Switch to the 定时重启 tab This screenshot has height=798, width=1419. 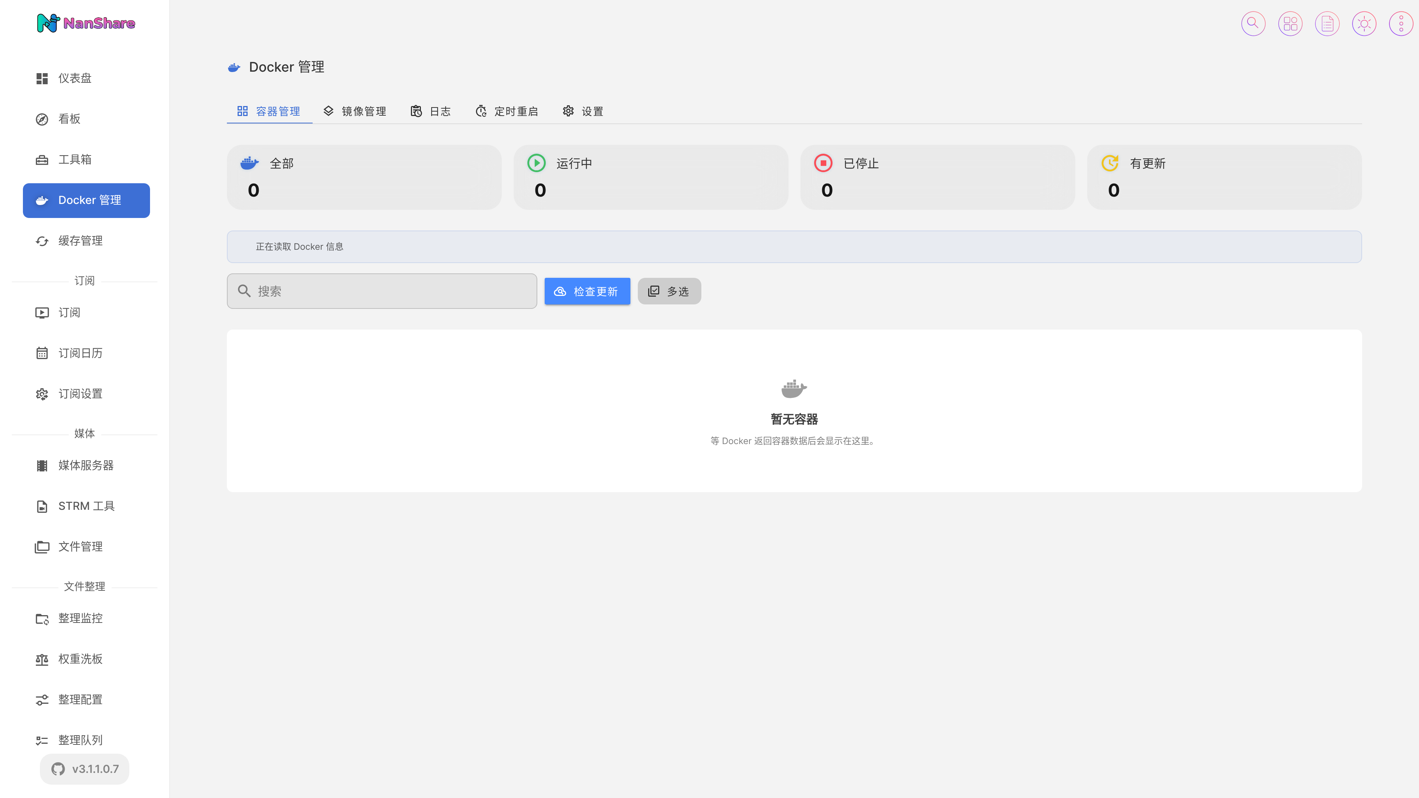(507, 111)
